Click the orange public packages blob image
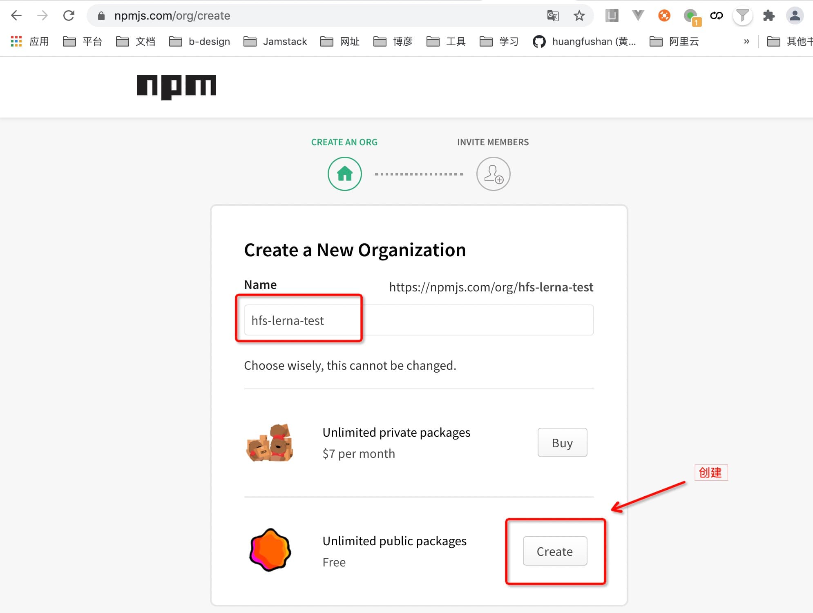 click(270, 550)
